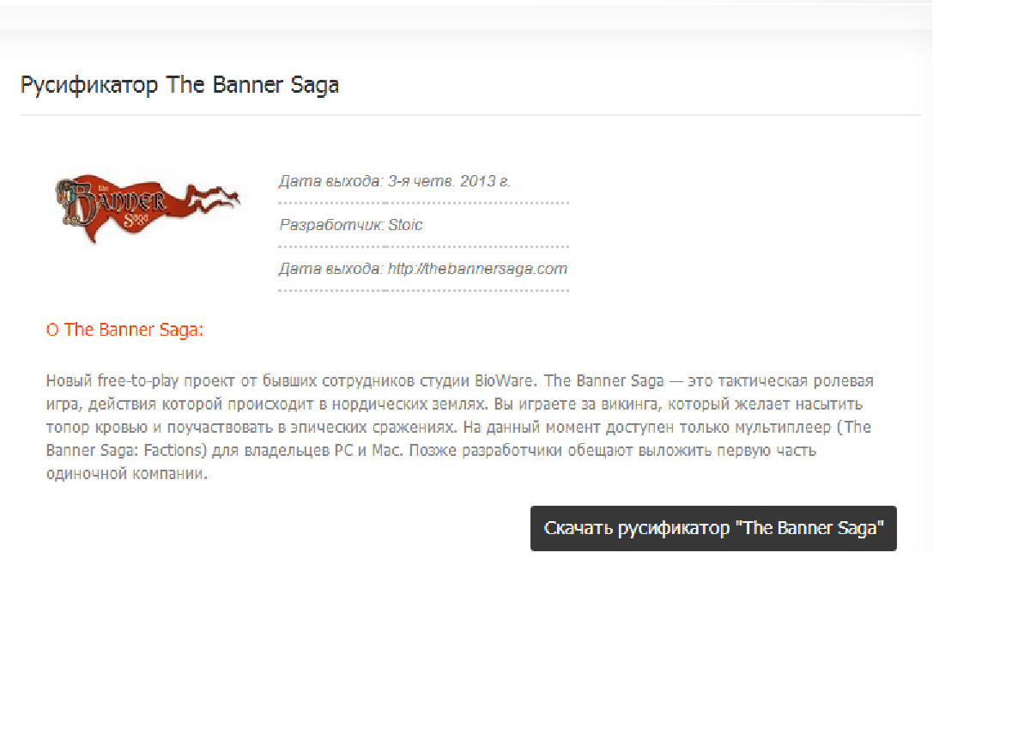Click the Дата выхода: label beside the website URL
The image size is (1030, 735).
coord(330,269)
